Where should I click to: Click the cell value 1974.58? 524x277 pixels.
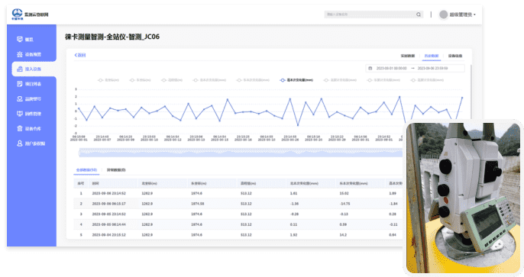coord(198,204)
